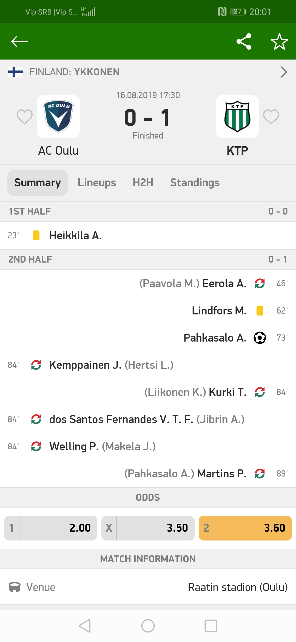
Task: Expand the Finland Ykkonen league chevron
Action: [x=284, y=72]
